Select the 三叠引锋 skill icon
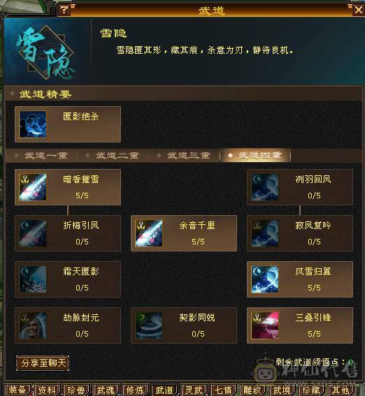The image size is (365, 396). (x=265, y=325)
